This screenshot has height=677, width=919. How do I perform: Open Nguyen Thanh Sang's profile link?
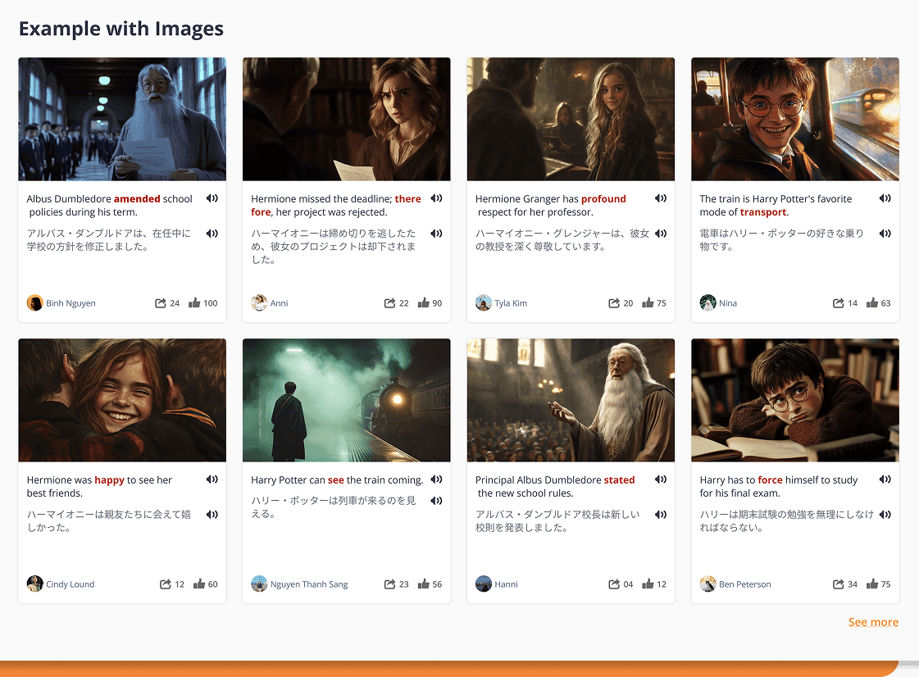[x=308, y=584]
